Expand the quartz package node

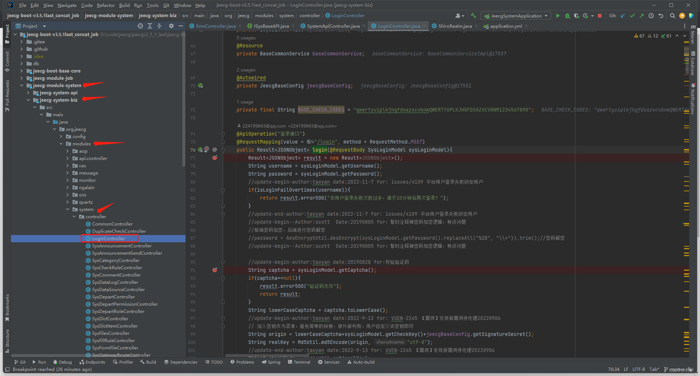click(67, 202)
